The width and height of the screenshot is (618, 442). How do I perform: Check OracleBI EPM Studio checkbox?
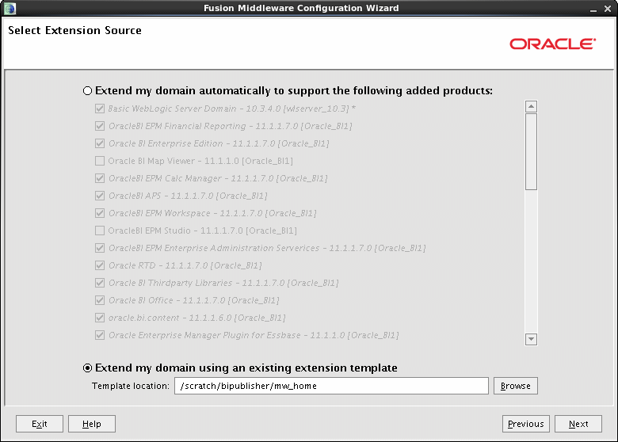click(100, 231)
